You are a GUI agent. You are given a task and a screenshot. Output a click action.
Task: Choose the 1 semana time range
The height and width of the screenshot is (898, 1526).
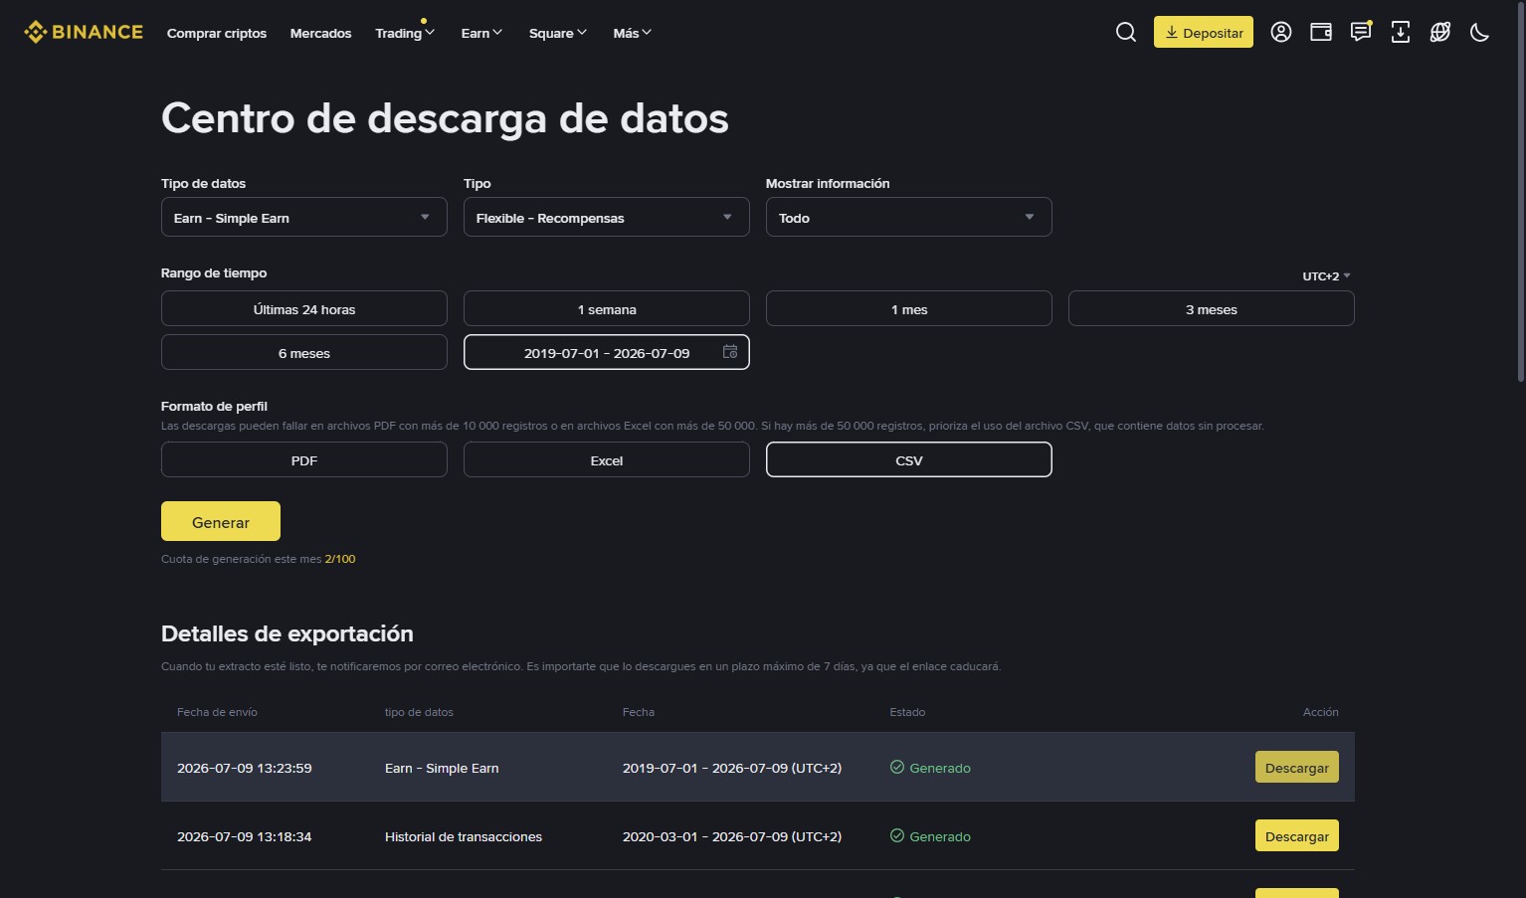point(607,309)
